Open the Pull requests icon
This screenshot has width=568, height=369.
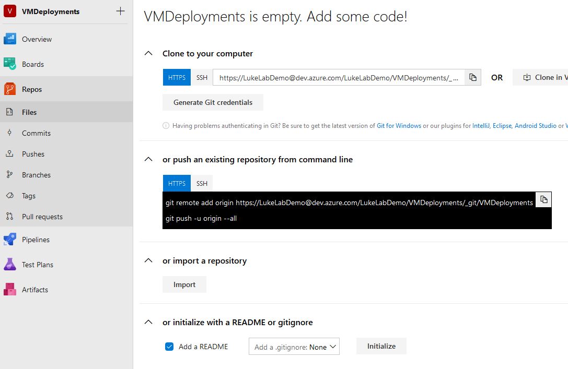tap(9, 216)
